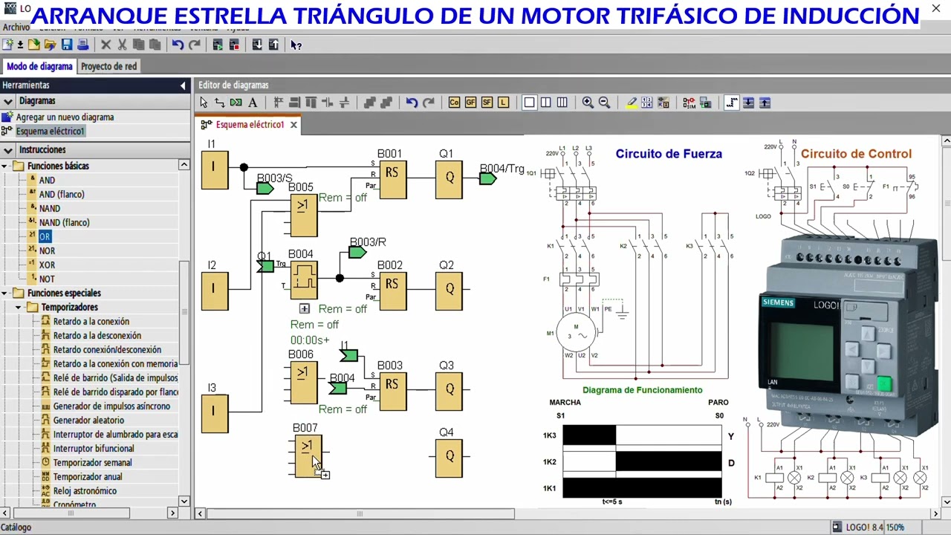Switch to Proyecto de red tab
Image resolution: width=951 pixels, height=535 pixels.
click(108, 66)
